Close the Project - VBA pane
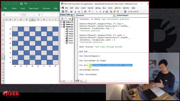The height and width of the screenshot is (101, 180). point(72,15)
